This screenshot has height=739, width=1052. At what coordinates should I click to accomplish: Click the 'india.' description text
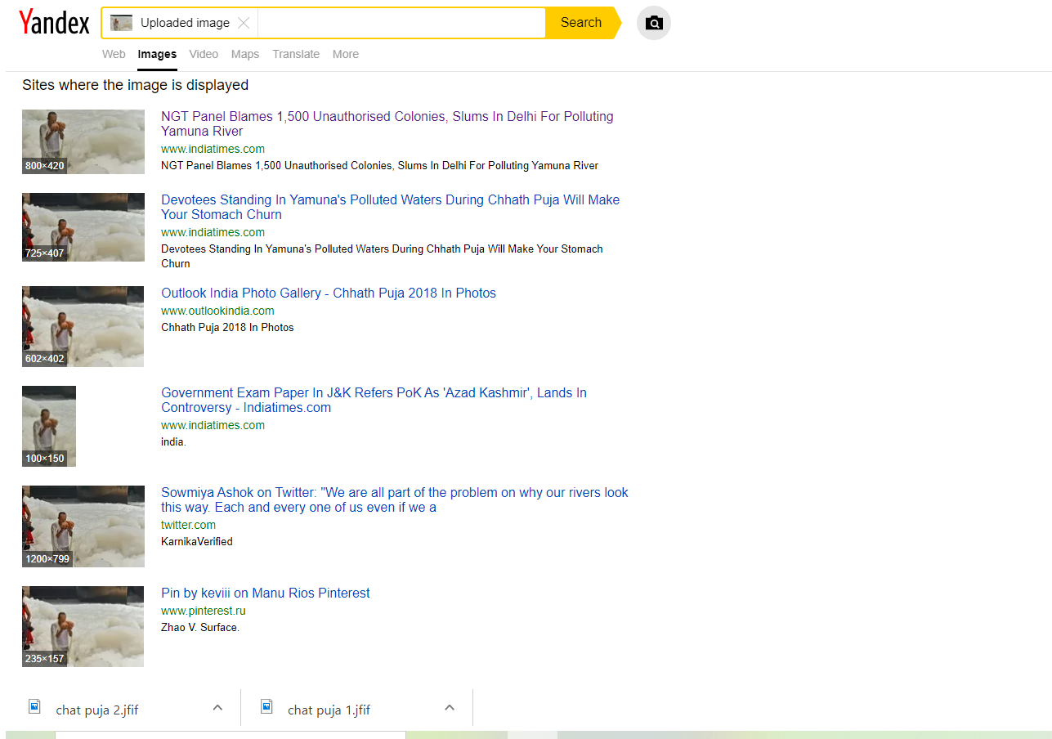[x=173, y=441]
